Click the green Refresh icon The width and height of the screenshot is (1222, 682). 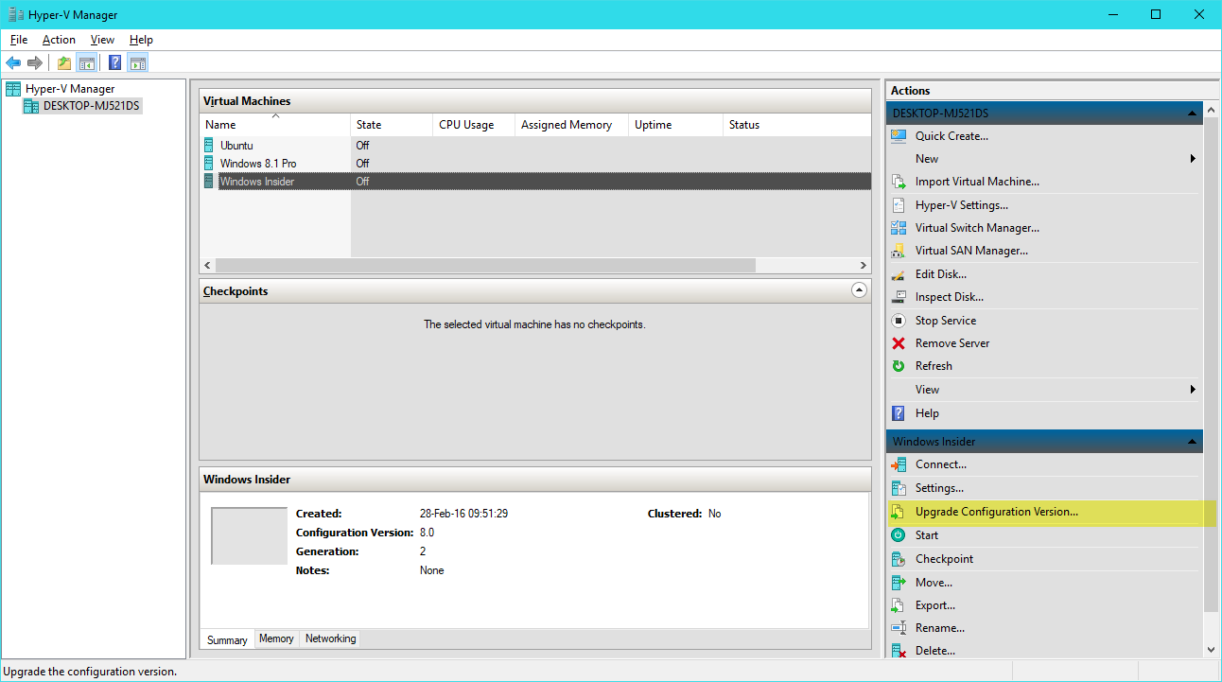[899, 366]
